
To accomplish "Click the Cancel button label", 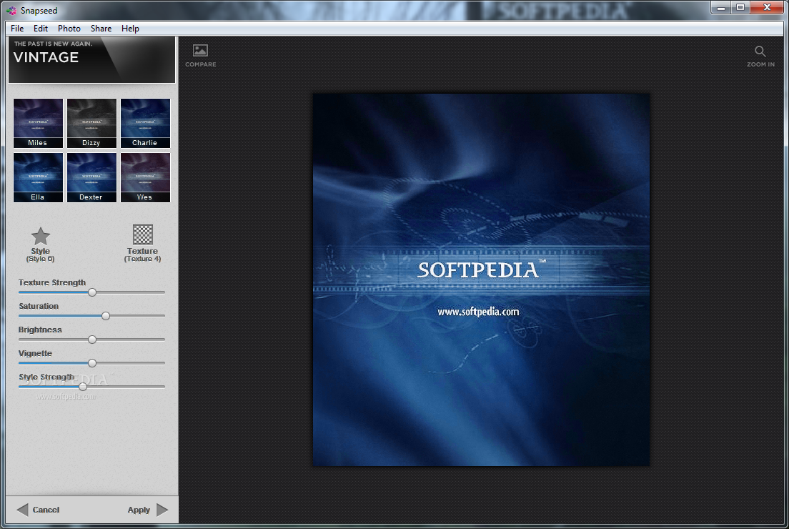I will (x=46, y=510).
